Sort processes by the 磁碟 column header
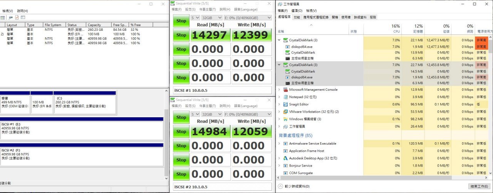This screenshot has width=493, height=193. [x=438, y=28]
